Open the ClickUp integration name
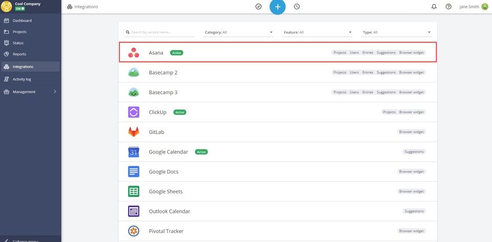This screenshot has height=242, width=492. [157, 112]
